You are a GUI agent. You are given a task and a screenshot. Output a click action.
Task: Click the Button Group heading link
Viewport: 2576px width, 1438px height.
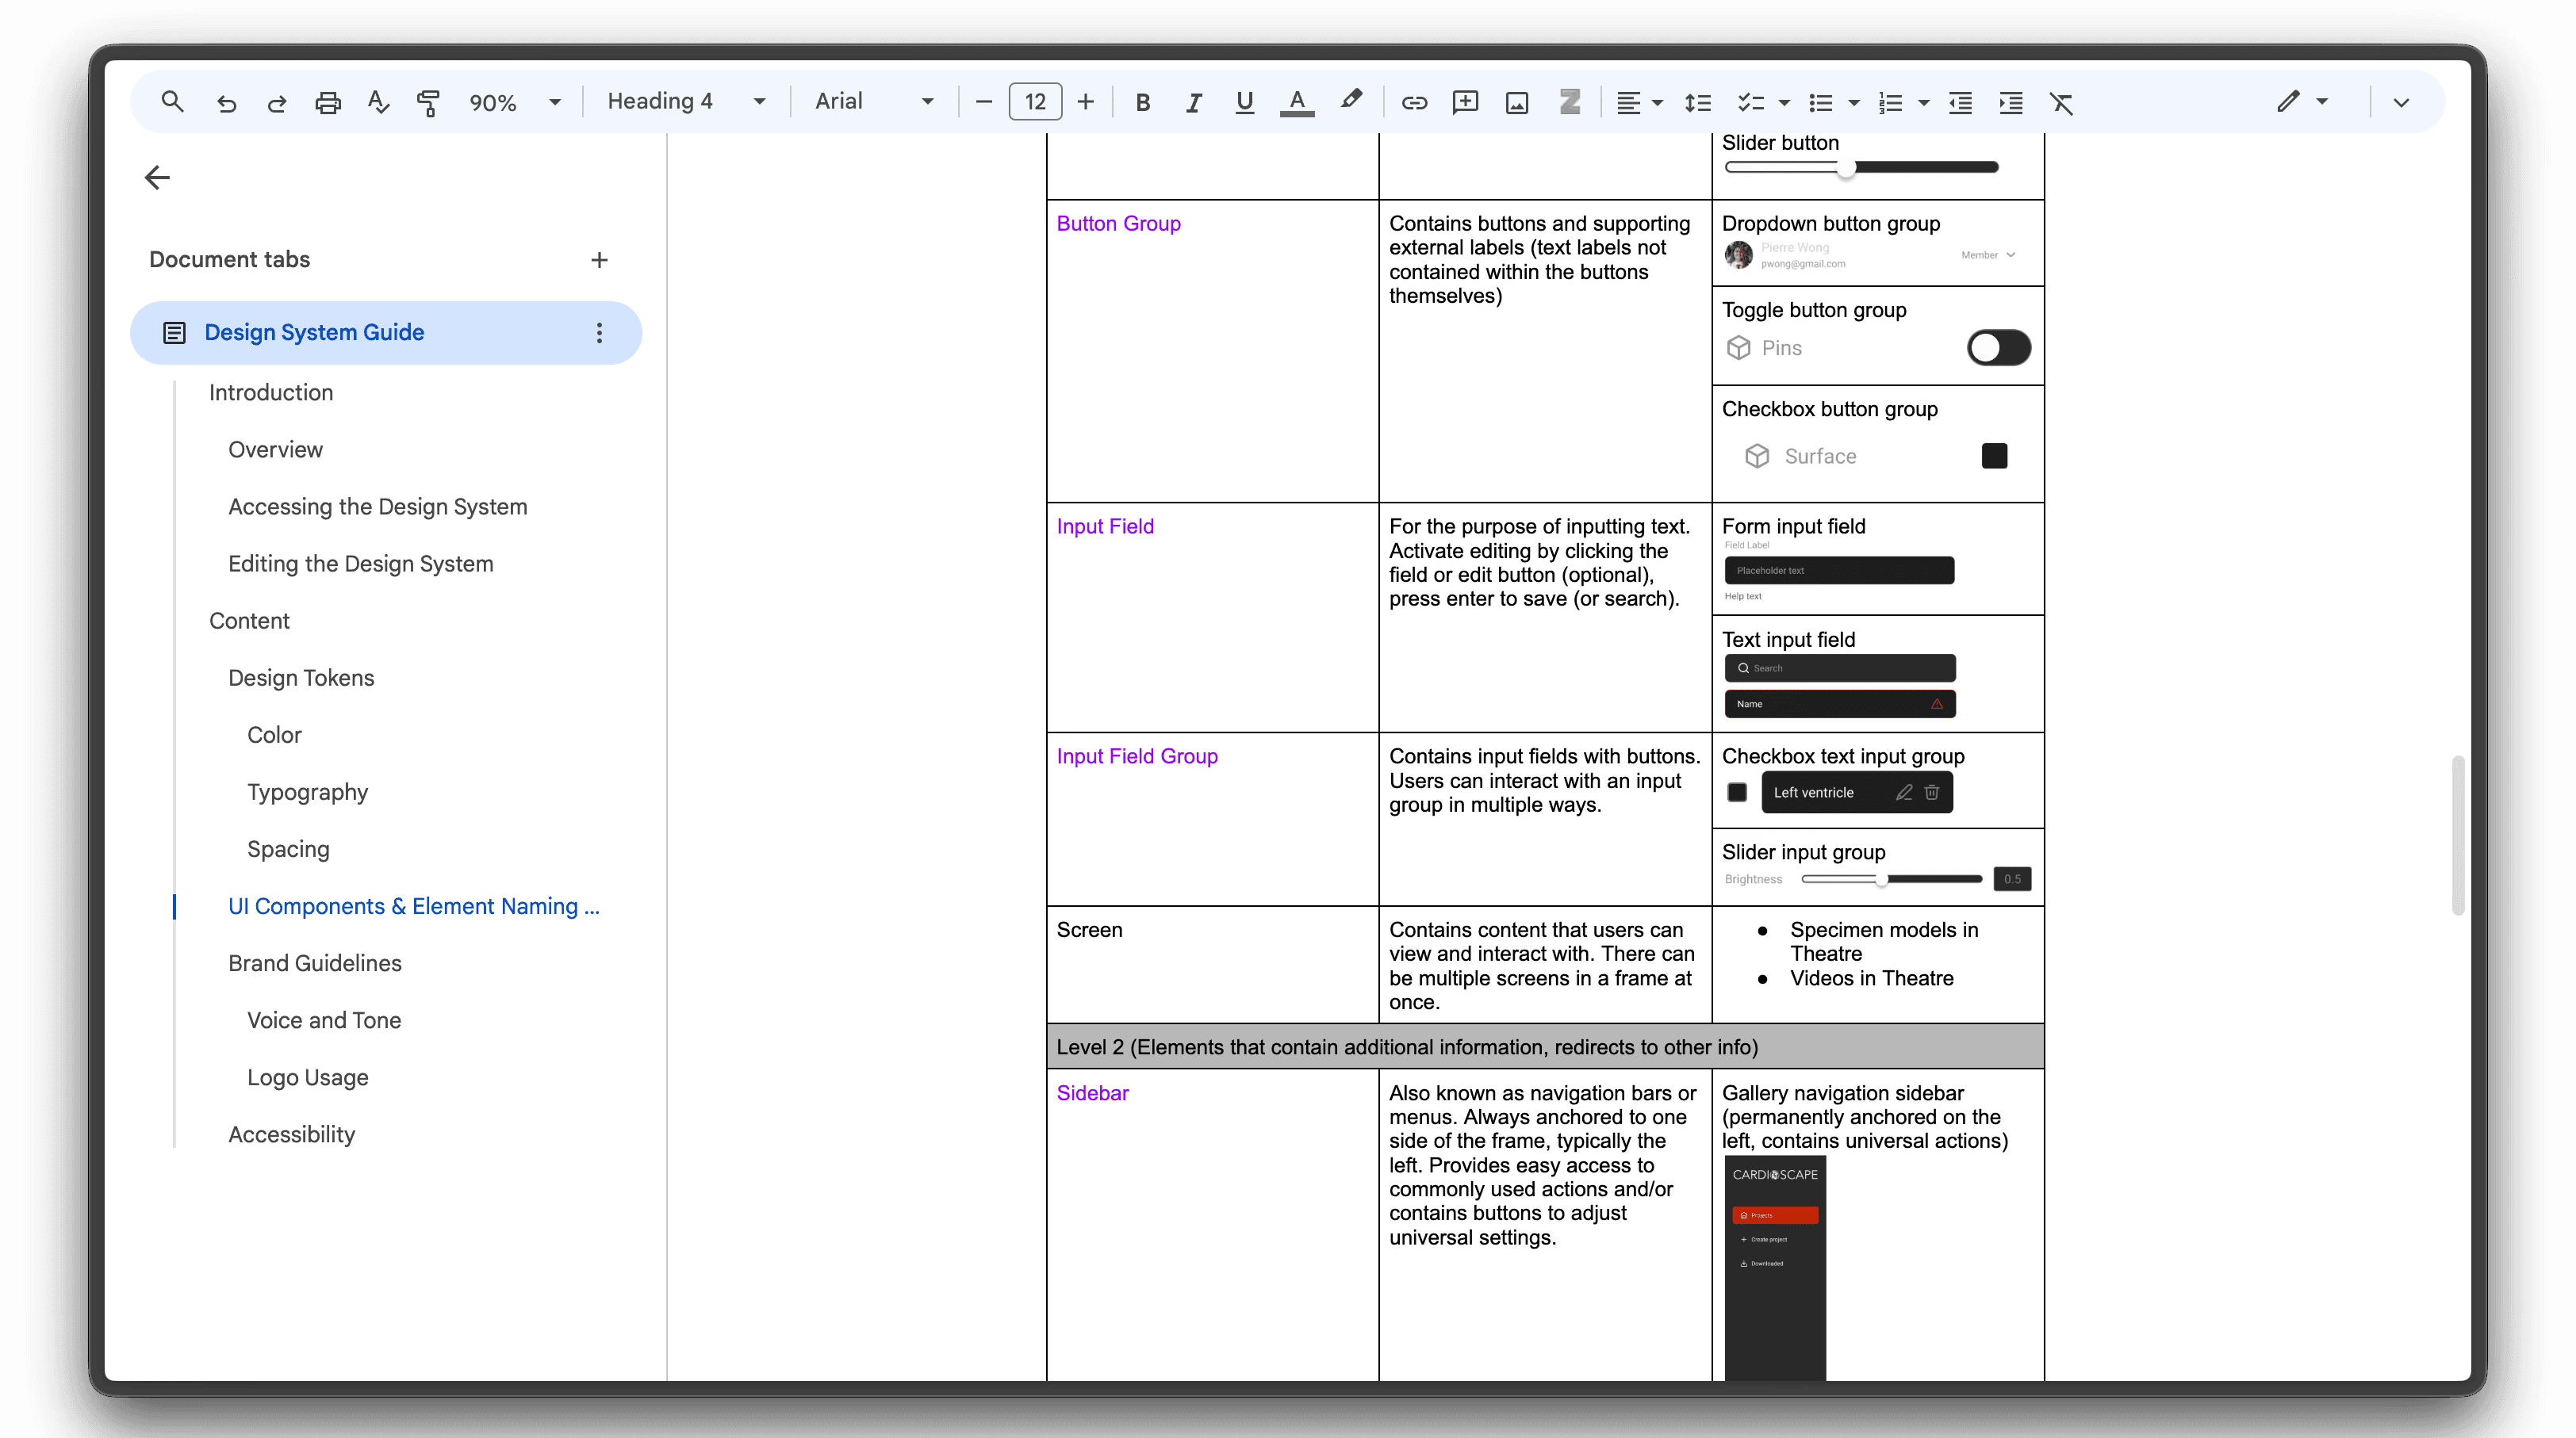click(x=1118, y=223)
